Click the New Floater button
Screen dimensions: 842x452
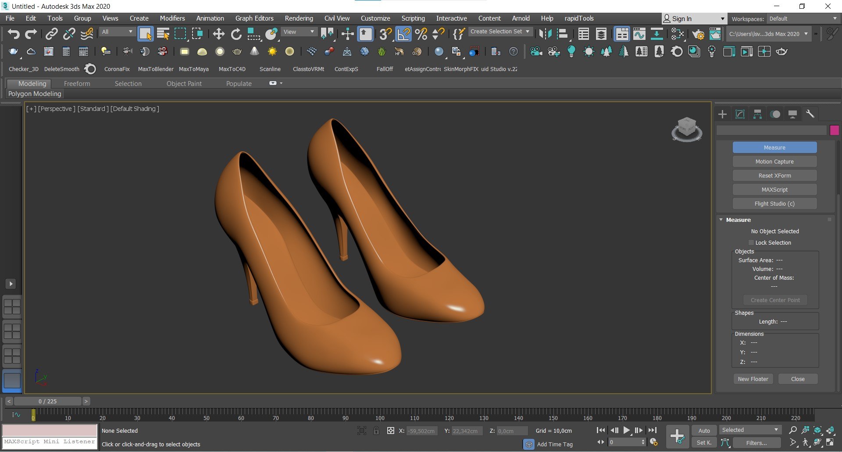point(753,379)
